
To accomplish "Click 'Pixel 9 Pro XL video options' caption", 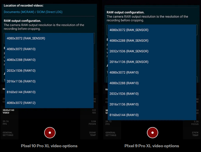I will click(152, 146).
